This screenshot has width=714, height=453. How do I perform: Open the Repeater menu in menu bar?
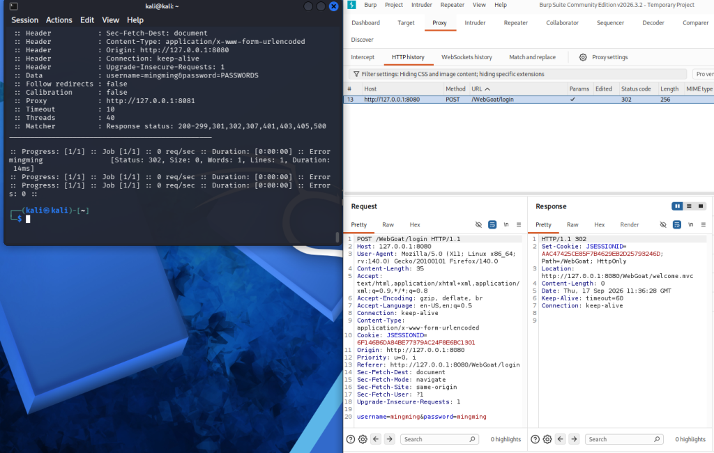pos(452,5)
